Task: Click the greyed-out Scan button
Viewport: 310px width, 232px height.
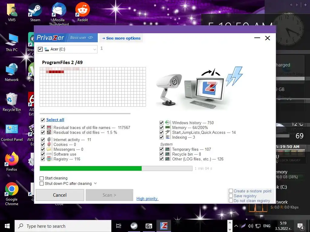Action: [109, 195]
